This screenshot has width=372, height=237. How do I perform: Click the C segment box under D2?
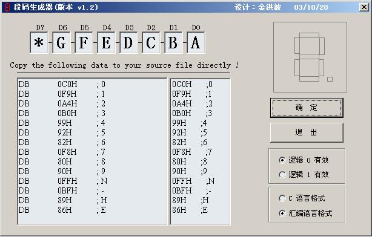[151, 43]
